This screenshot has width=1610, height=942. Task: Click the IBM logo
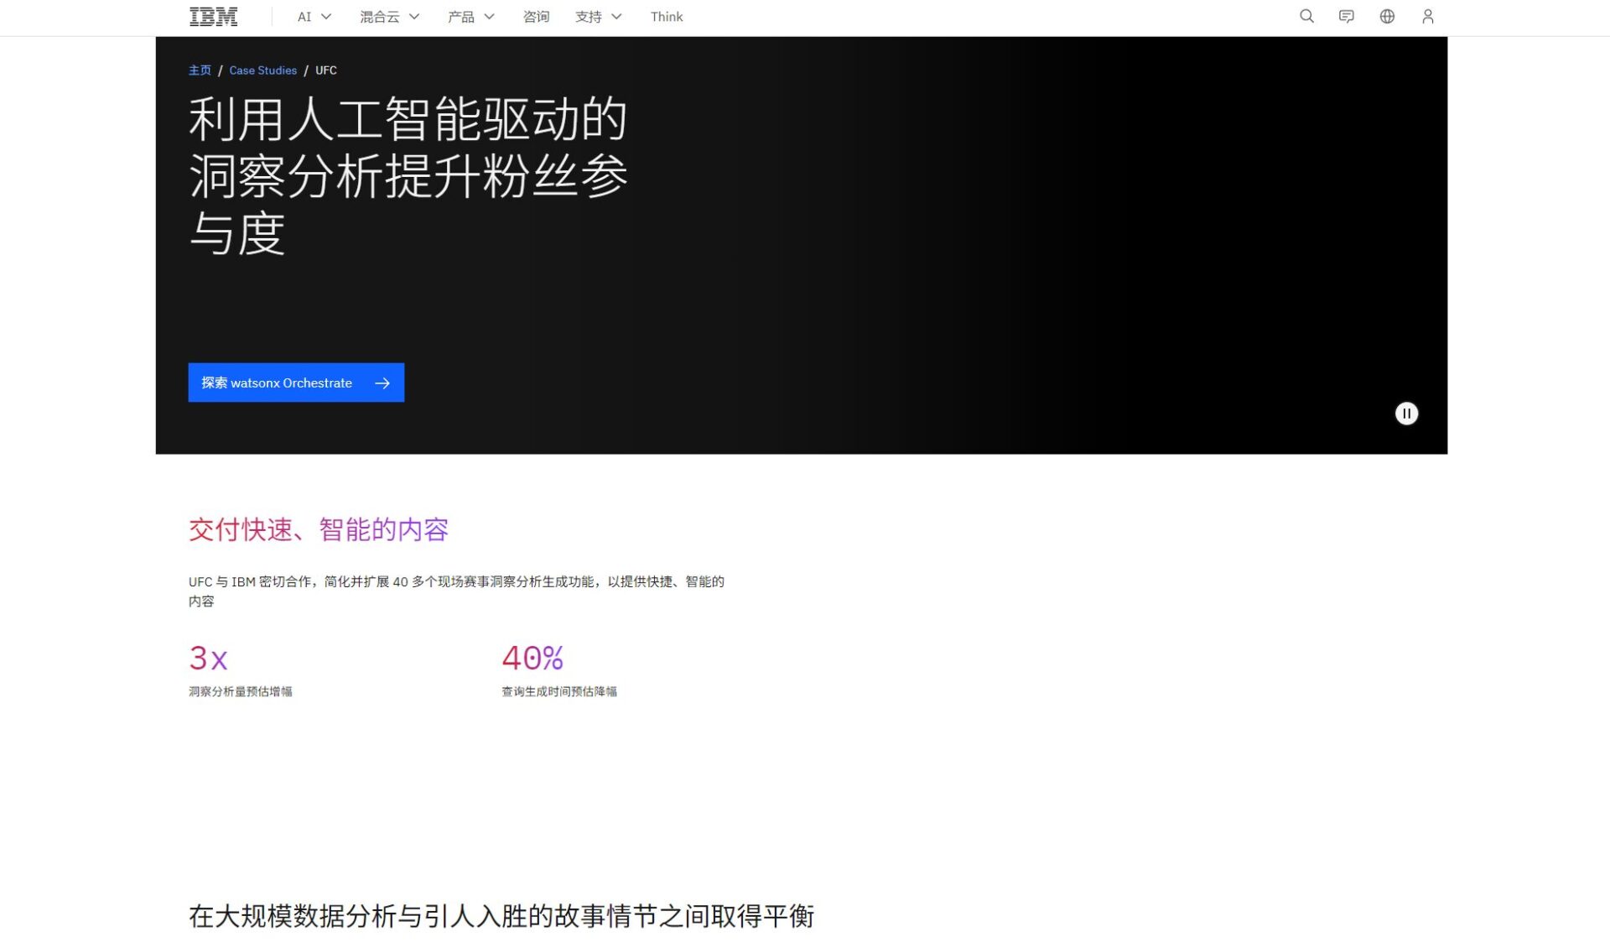tap(213, 15)
